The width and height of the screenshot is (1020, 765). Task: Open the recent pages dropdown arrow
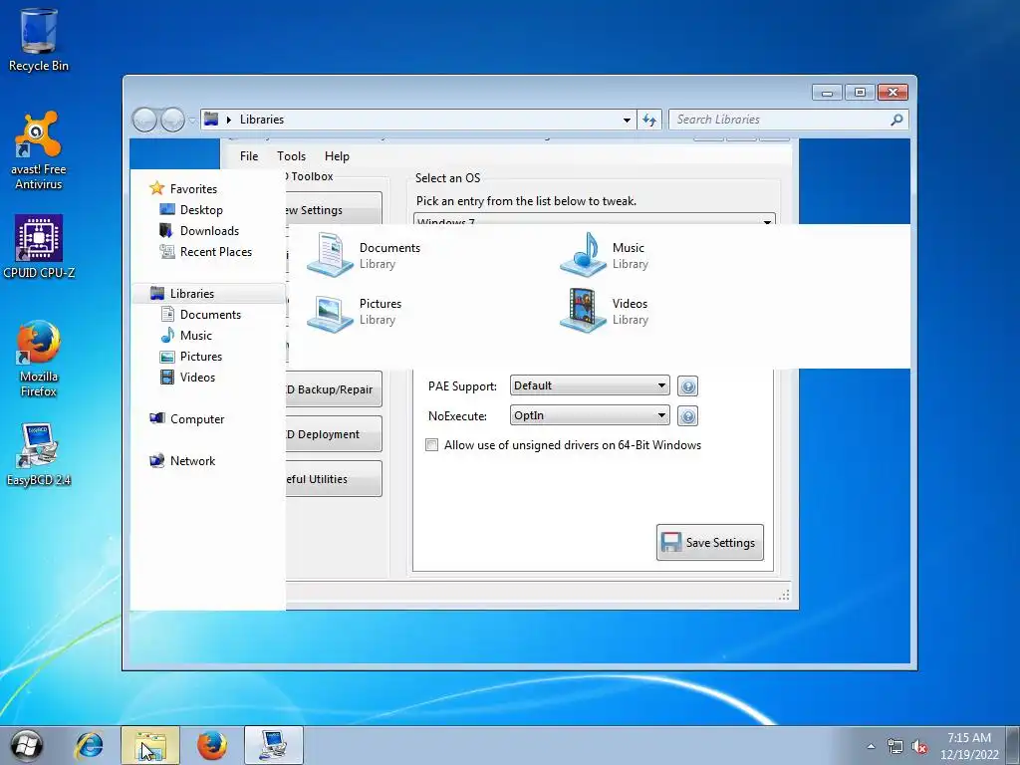tap(192, 121)
